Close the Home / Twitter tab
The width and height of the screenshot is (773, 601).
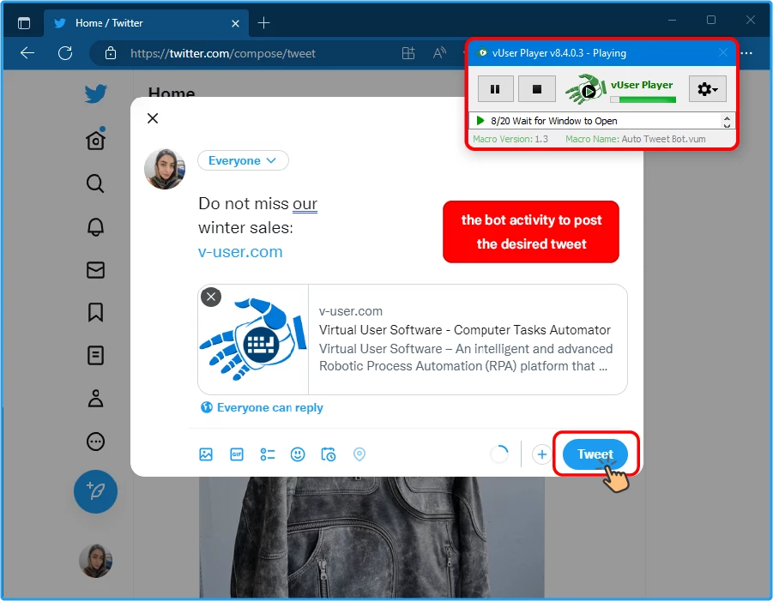point(236,24)
